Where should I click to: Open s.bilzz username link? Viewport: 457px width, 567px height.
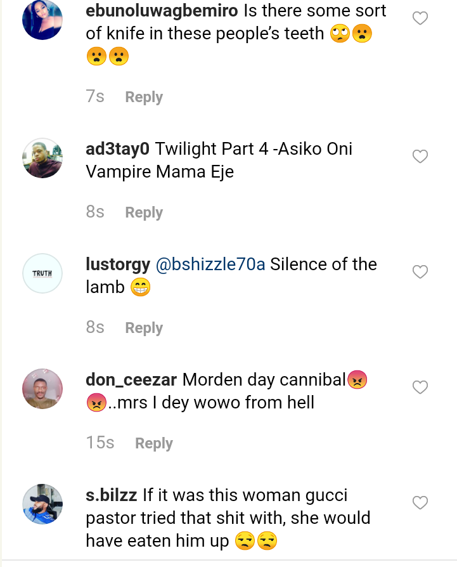point(112,495)
